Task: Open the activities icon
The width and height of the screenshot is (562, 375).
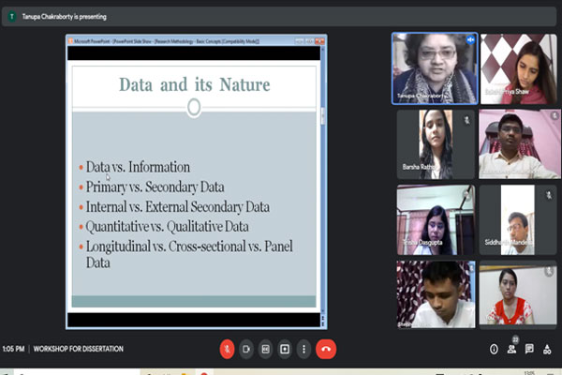Action: click(547, 349)
